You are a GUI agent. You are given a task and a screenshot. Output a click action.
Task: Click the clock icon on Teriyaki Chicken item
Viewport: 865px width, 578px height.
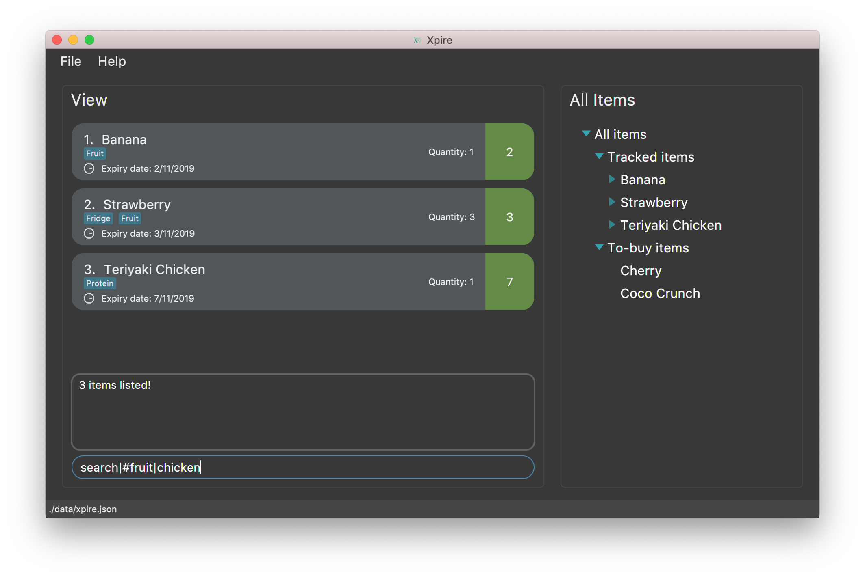click(90, 298)
